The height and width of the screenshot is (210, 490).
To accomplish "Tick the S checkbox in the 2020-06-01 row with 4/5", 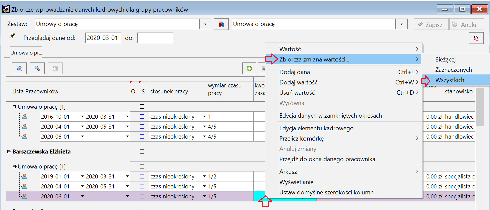I will 142,137.
